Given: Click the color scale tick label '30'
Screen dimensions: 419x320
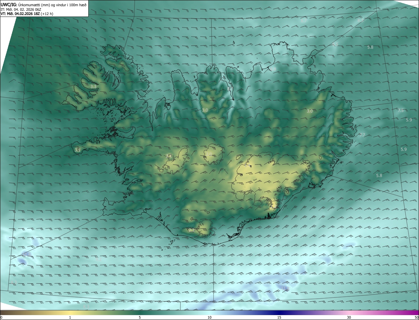Looking at the screenshot, I should (x=349, y=317).
